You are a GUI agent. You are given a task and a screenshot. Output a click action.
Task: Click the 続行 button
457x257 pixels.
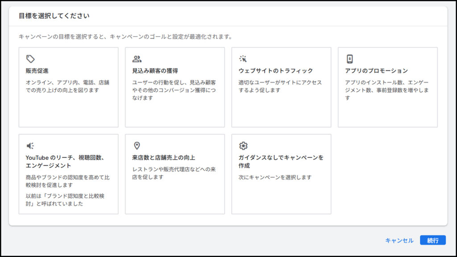(x=433, y=240)
